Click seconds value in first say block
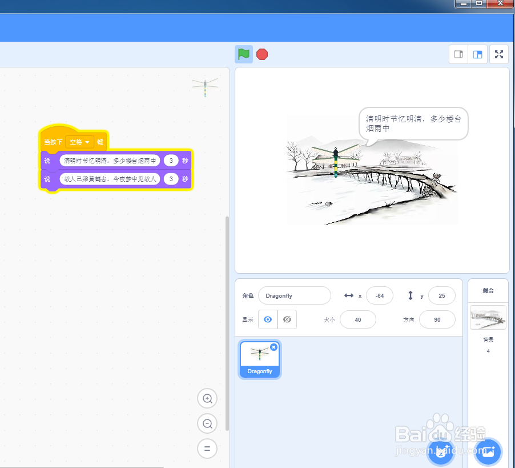The height and width of the screenshot is (468, 515). [x=171, y=161]
